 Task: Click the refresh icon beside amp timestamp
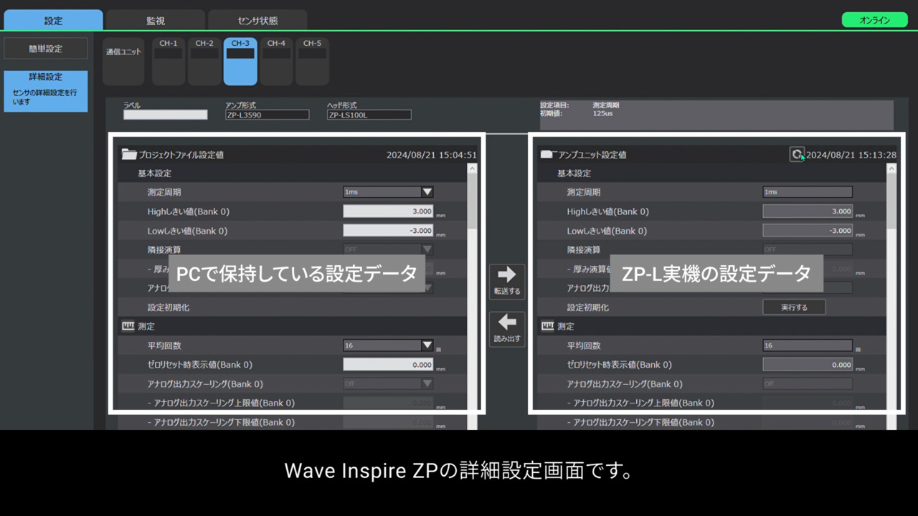click(797, 154)
